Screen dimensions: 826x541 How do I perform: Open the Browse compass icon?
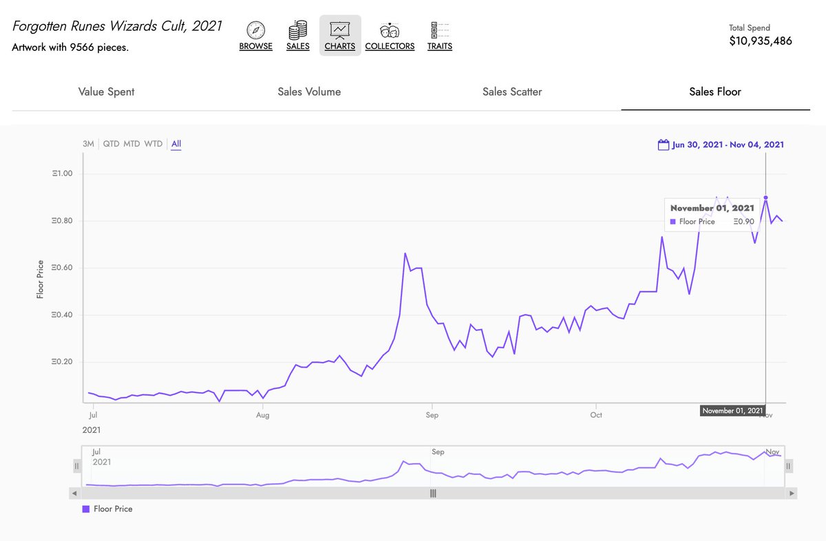(256, 30)
